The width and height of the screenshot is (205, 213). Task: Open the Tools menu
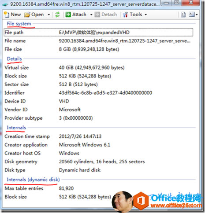tap(135, 15)
